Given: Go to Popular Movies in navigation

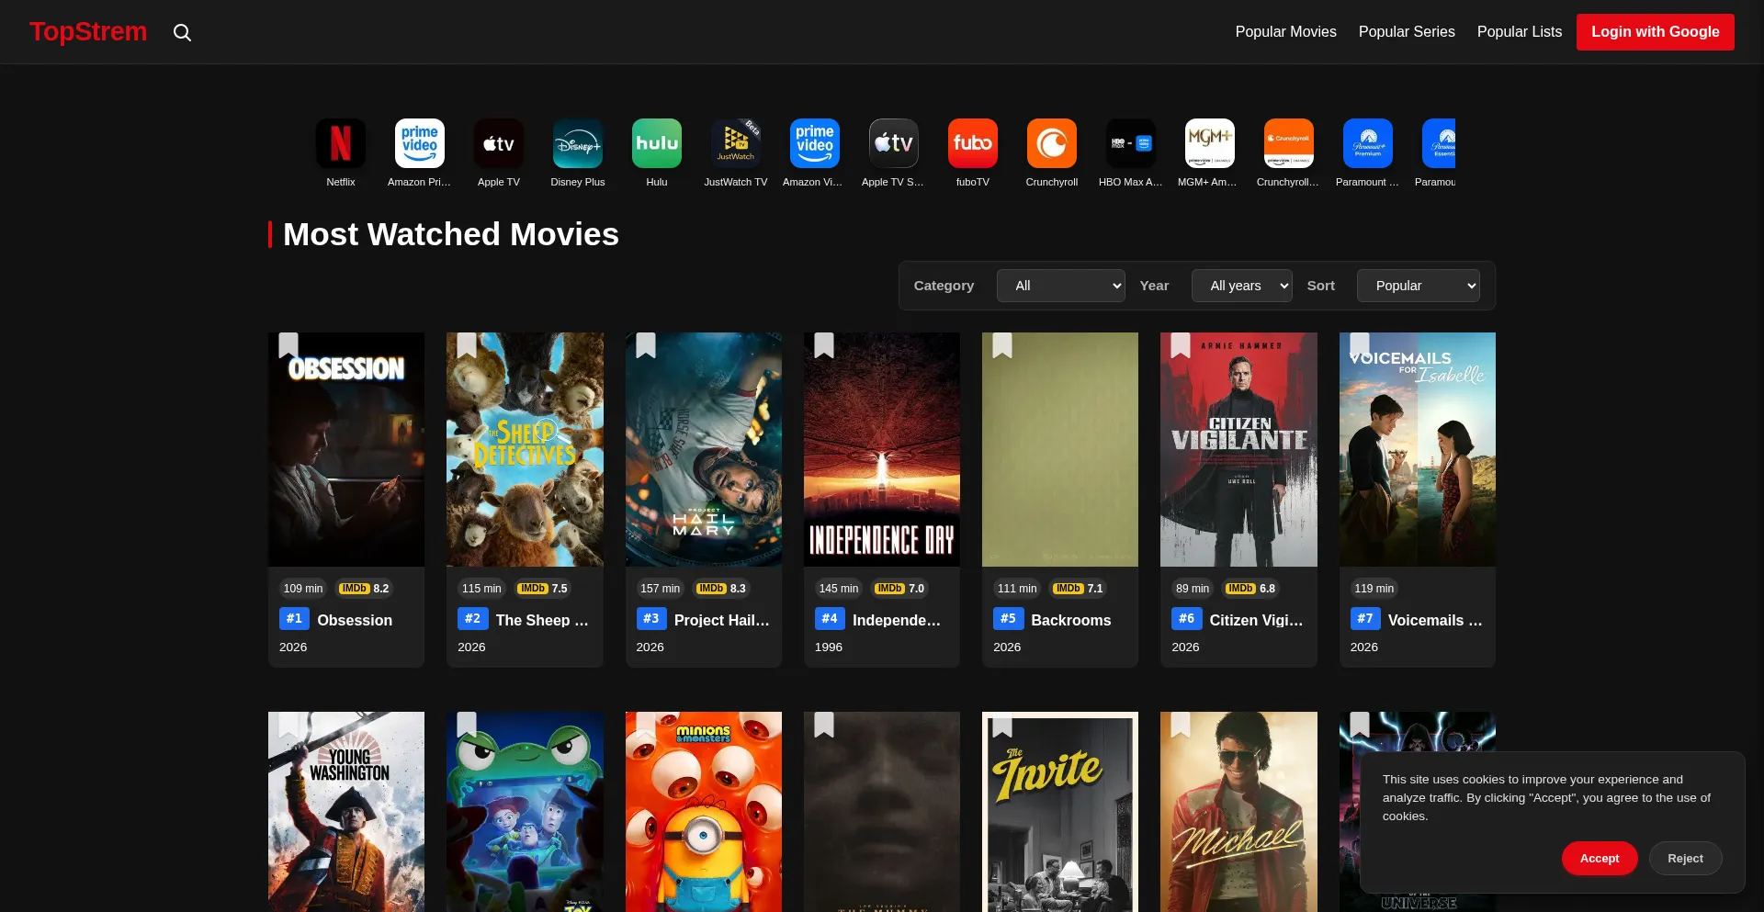Looking at the screenshot, I should tap(1286, 32).
